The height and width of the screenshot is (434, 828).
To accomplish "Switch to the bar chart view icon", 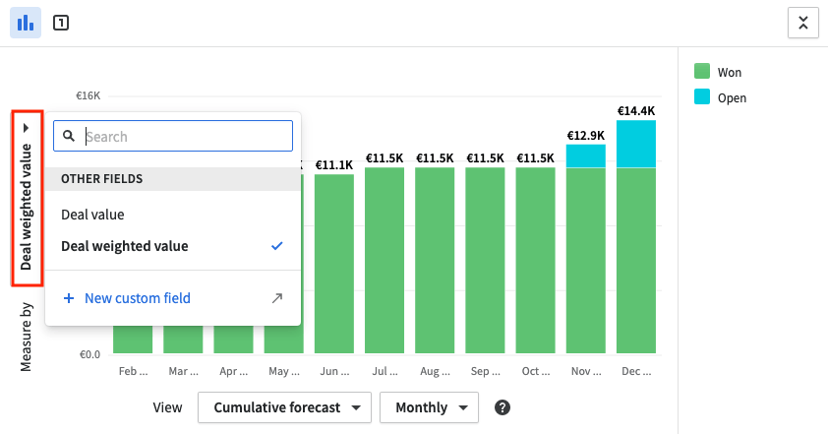I will 26,23.
